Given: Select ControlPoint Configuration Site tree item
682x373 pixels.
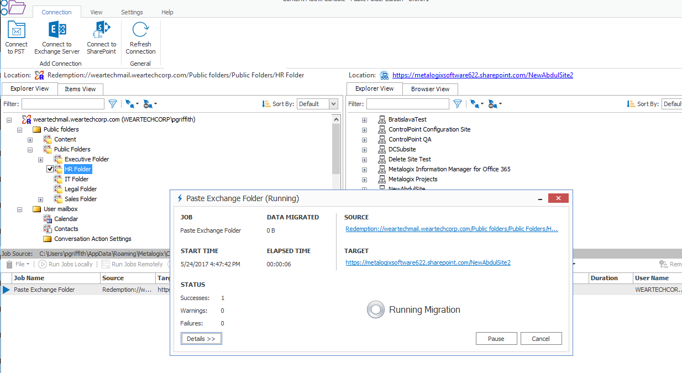Looking at the screenshot, I should click(429, 129).
